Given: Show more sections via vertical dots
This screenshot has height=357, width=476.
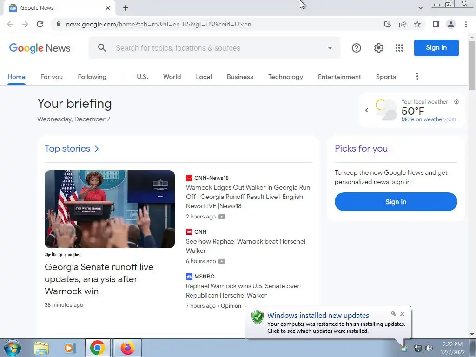Looking at the screenshot, I should click(417, 77).
